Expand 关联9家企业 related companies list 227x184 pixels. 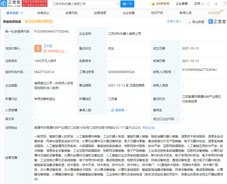[54, 51]
